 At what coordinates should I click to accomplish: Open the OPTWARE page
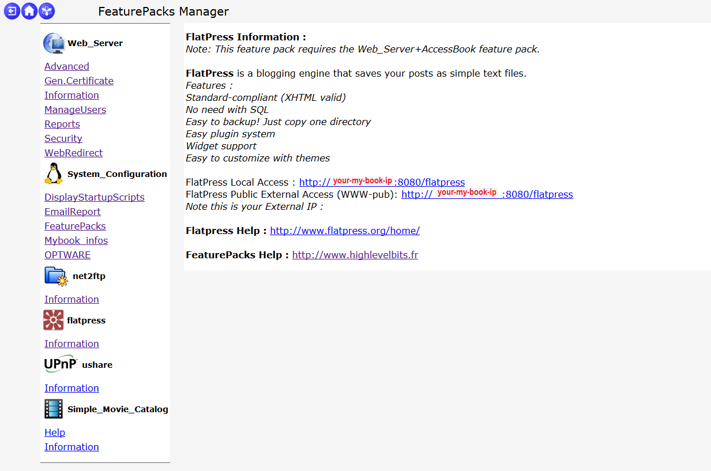click(67, 255)
